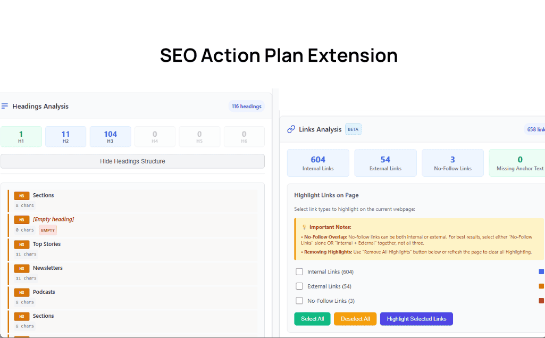This screenshot has width=545, height=338.
Task: Click the No-Follow Links stat card
Action: (452, 162)
